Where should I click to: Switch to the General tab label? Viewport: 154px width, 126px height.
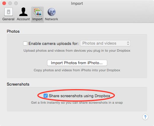point(8,19)
